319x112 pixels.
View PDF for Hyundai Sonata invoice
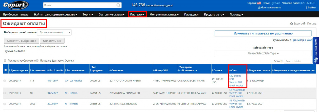coord(236,93)
